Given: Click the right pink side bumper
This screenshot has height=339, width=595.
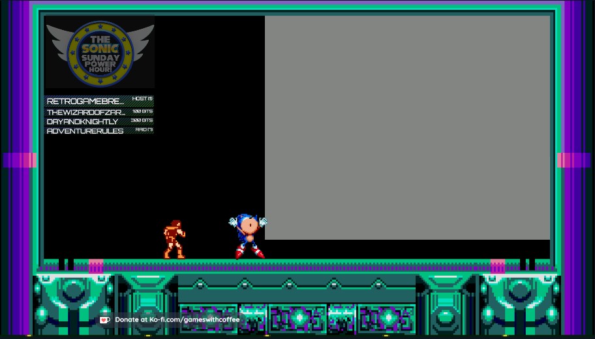Looking at the screenshot, I should point(574,161).
